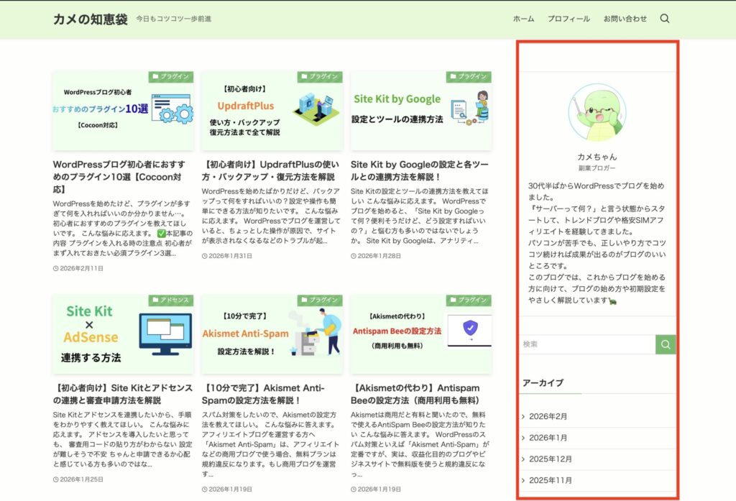
Task: Open お問い合わせ in the navigation menu
Action: [625, 19]
